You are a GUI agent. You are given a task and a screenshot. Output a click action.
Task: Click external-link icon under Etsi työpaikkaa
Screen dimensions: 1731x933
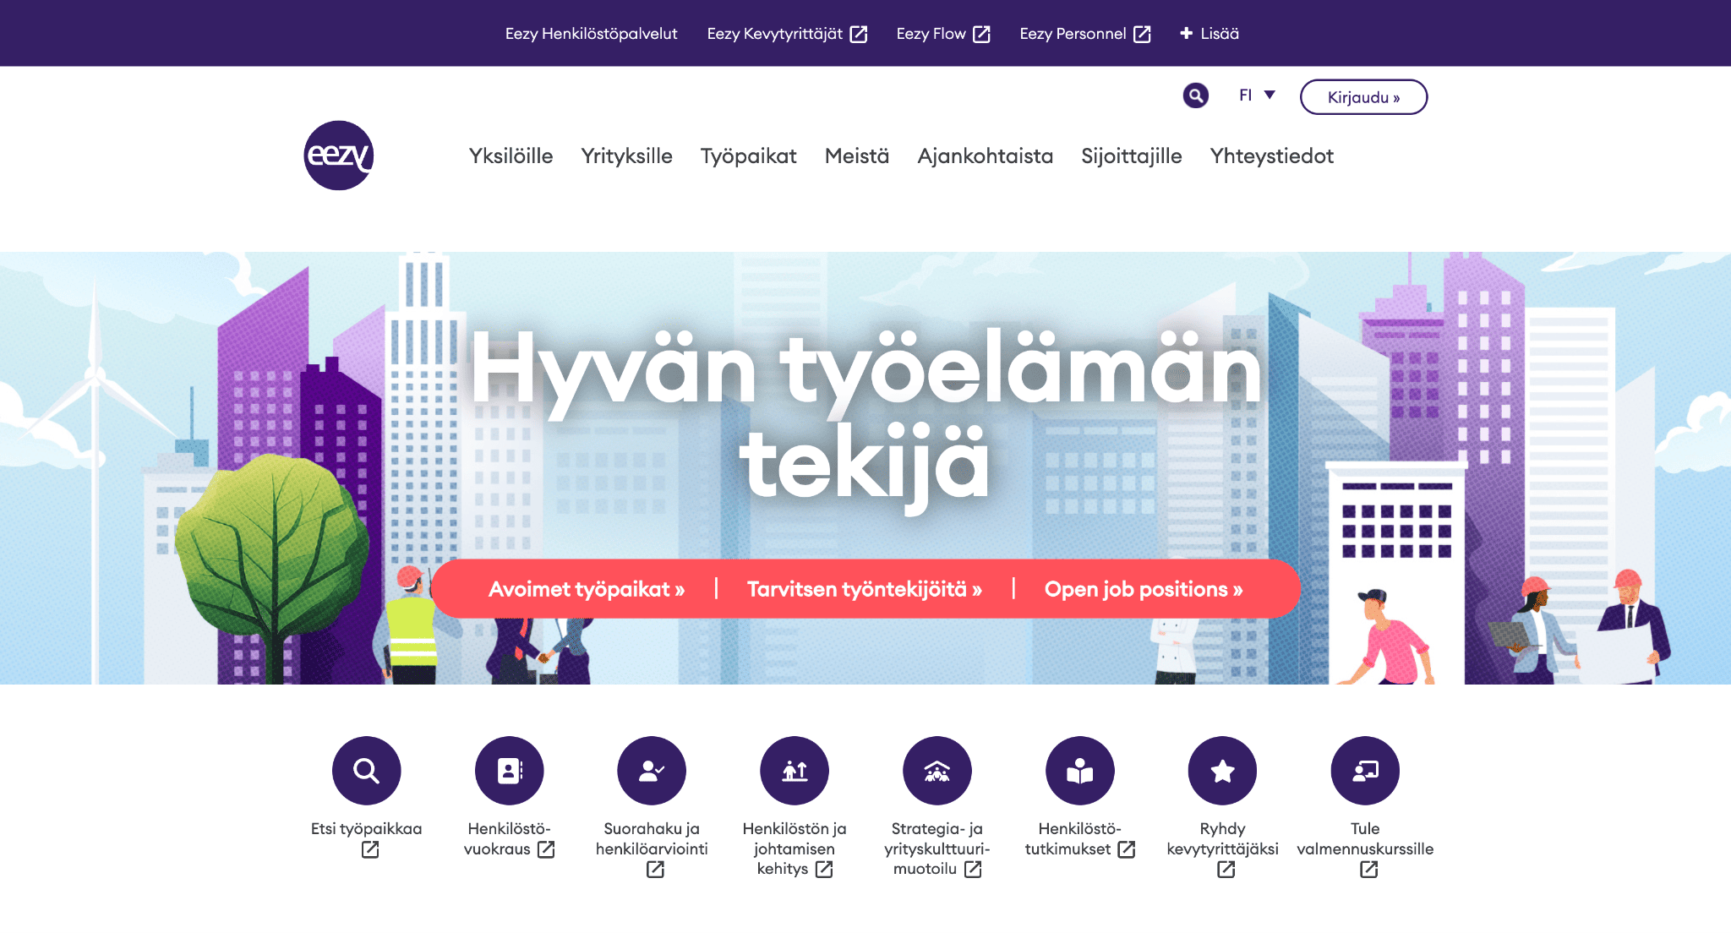point(370,849)
